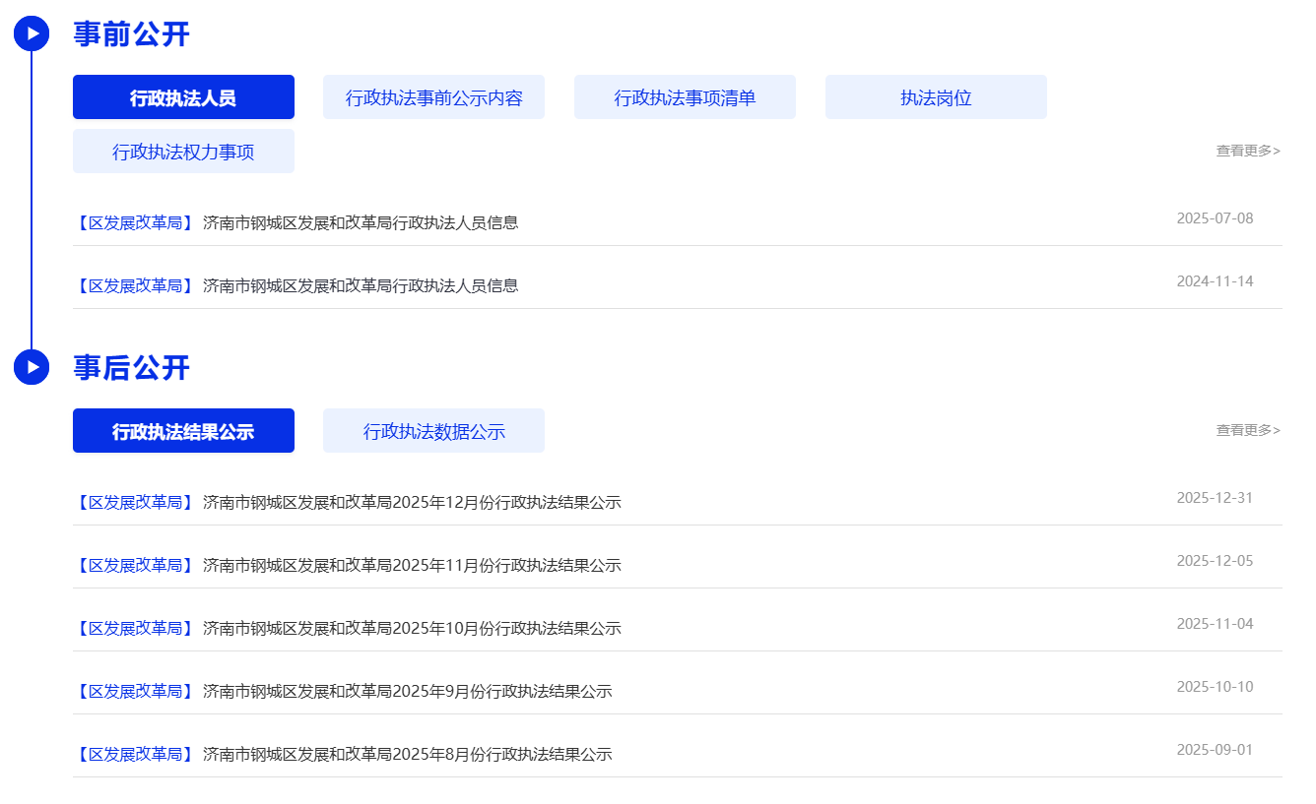
Task: Expand 查看更多 in the 事前公开 section
Action: (x=1247, y=152)
